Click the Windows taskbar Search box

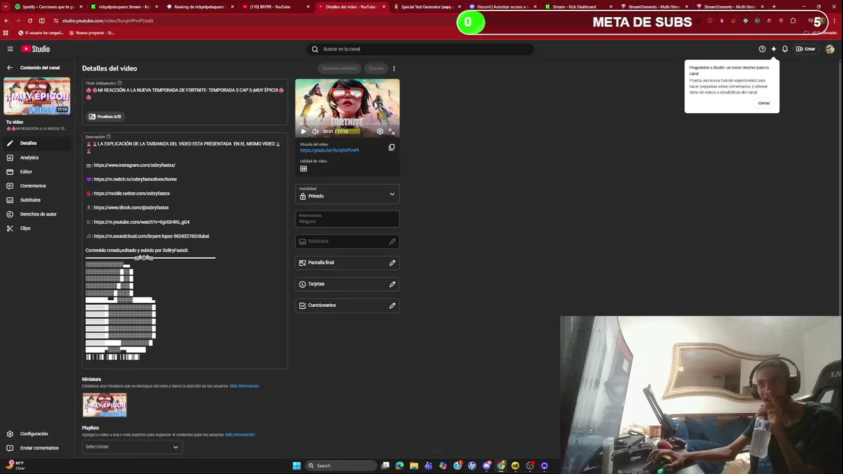pos(342,465)
